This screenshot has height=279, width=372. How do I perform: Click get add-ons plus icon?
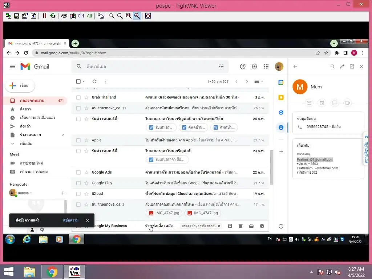pos(281,151)
